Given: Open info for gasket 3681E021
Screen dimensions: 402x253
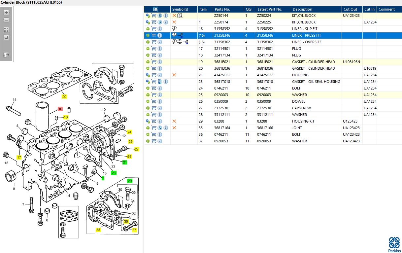Looking at the screenshot, I should tap(160, 62).
